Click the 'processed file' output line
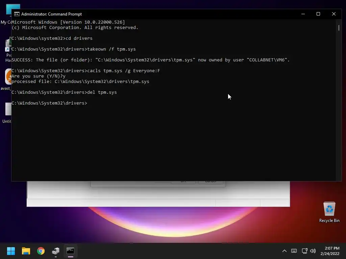 [x=80, y=82]
